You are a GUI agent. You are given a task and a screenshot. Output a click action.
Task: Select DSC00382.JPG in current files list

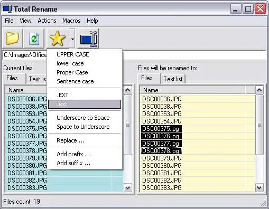click(x=27, y=180)
